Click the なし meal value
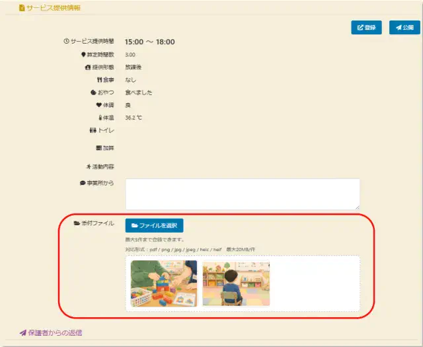Image resolution: width=423 pixels, height=347 pixels. 131,80
